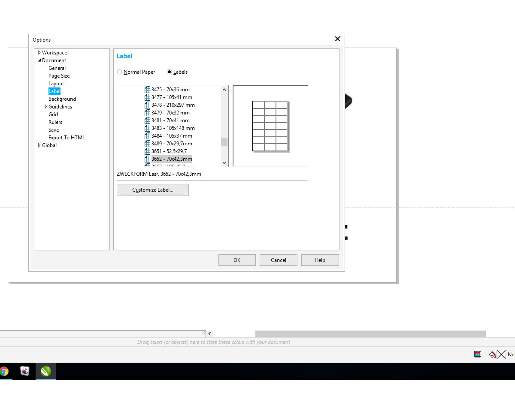515x406 pixels.
Task: Click the proof colors monitor icon
Action: tap(478, 354)
